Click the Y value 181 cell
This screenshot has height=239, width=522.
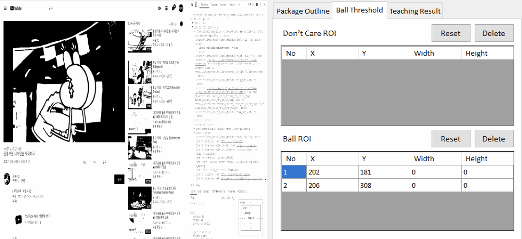pyautogui.click(x=384, y=172)
